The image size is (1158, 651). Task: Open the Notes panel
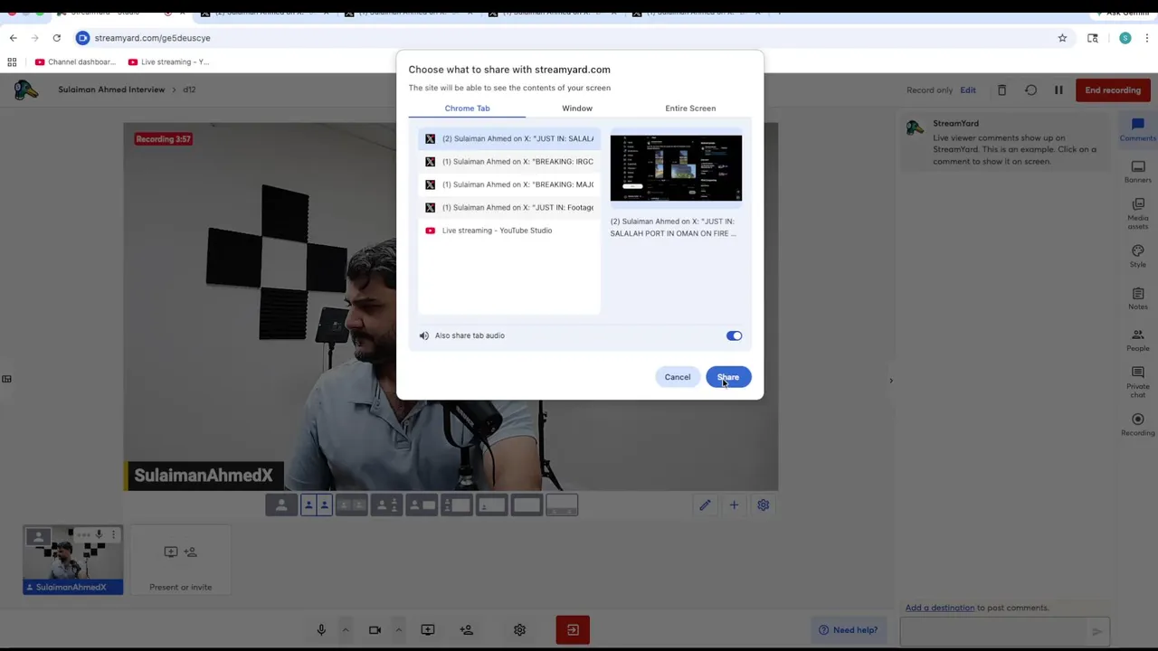1138,298
